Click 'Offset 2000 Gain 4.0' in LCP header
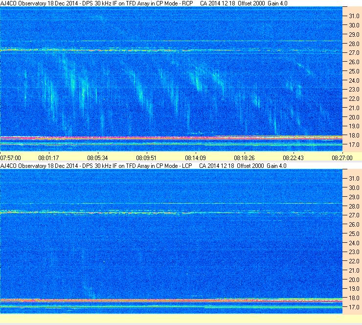Viewport: 362px width, 325px height. 262,166
